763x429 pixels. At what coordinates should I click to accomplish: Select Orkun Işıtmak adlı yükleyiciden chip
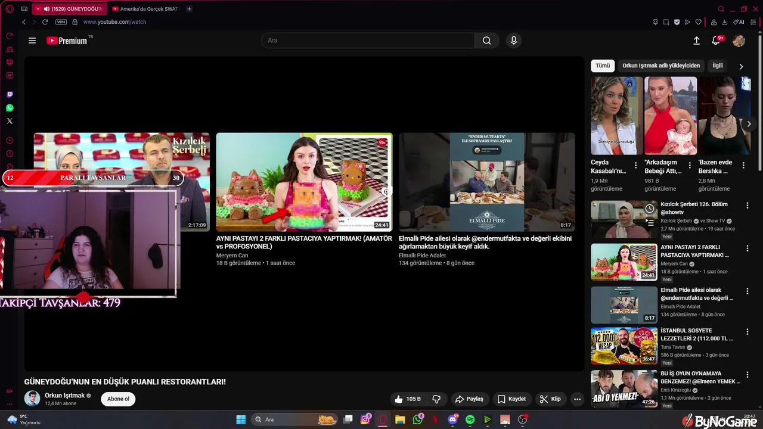coord(661,66)
